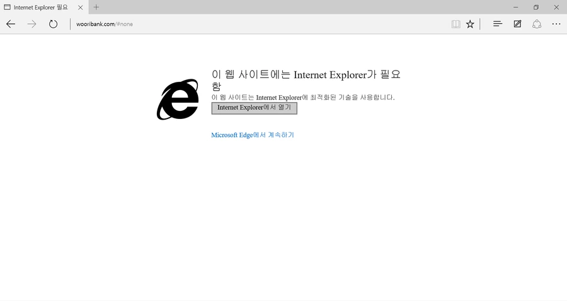Click the large Internet Explorer logo
Viewport: 567px width, 301px height.
(178, 99)
